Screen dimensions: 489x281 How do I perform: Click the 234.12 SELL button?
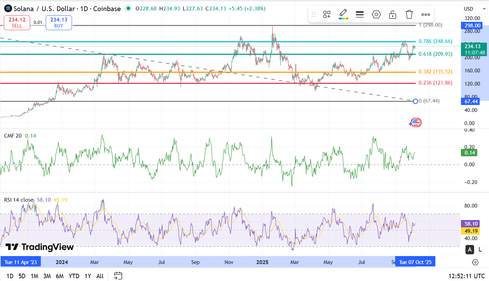point(17,22)
